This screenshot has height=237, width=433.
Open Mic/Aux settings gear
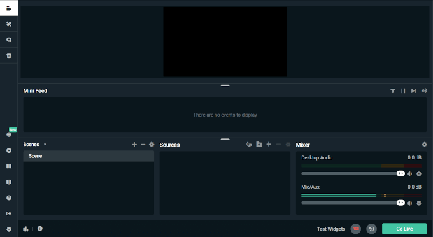(419, 203)
